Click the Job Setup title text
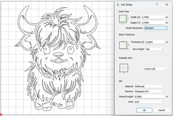This screenshot has height=116, width=173. (x=126, y=5)
